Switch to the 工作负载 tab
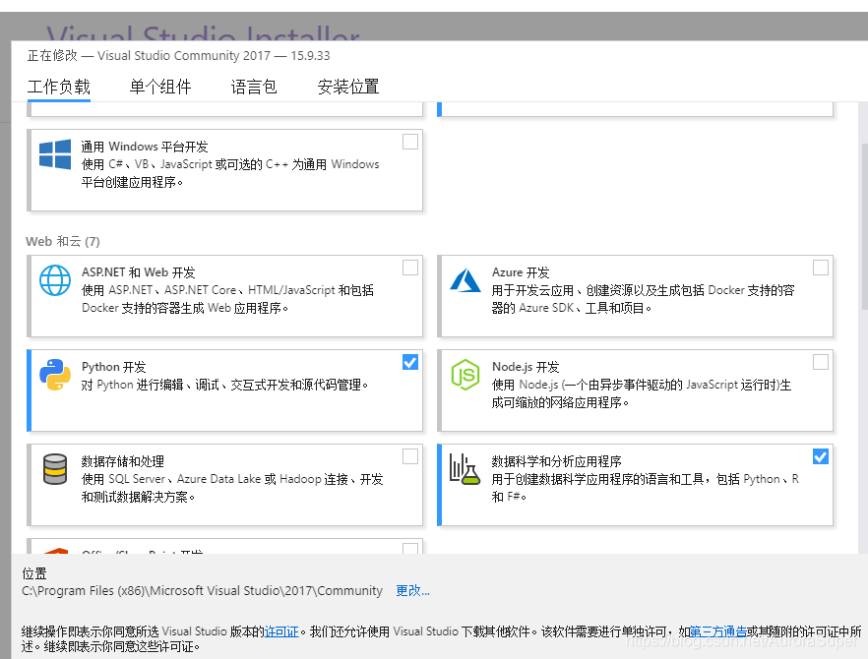Viewport: 868px width, 659px height. coord(59,87)
